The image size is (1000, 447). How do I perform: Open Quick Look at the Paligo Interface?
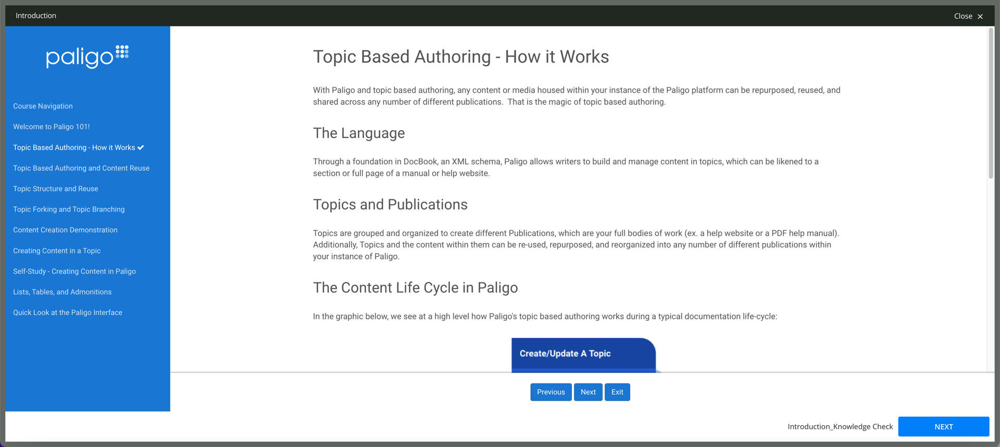pos(68,313)
